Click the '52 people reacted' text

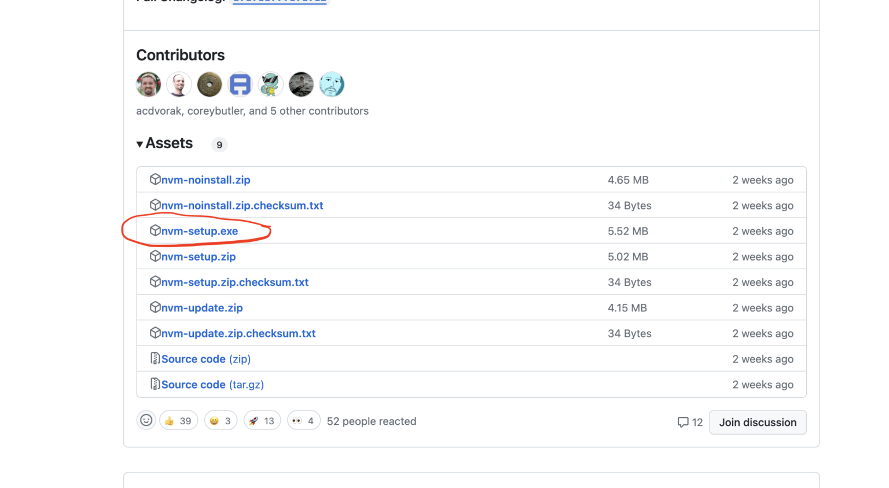[372, 421]
